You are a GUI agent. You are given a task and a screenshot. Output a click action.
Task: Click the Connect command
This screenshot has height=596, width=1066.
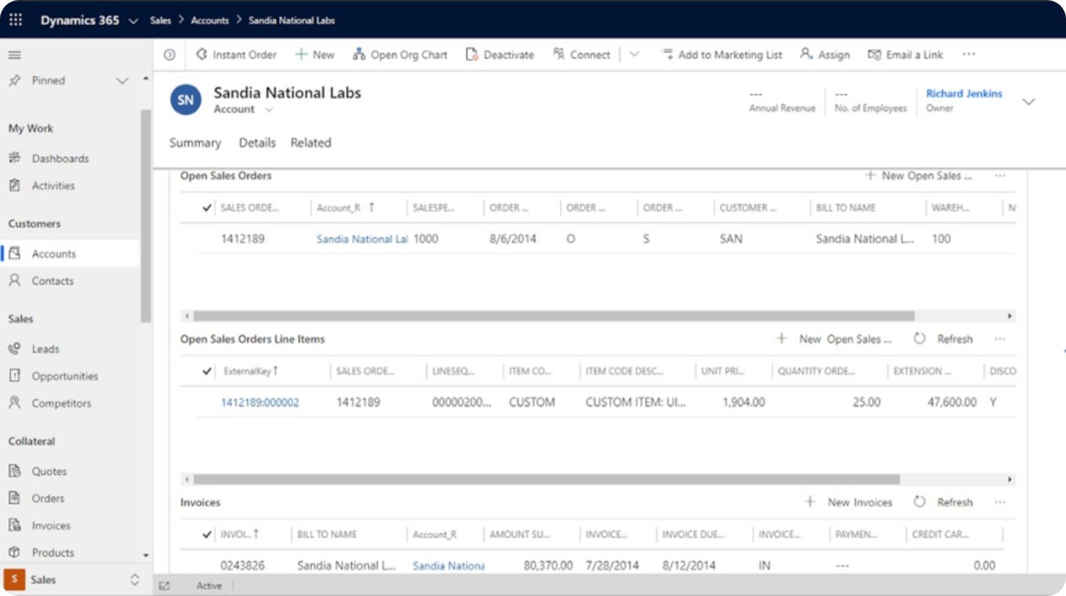click(x=581, y=54)
